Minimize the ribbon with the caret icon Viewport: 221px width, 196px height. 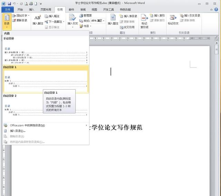coord(211,10)
